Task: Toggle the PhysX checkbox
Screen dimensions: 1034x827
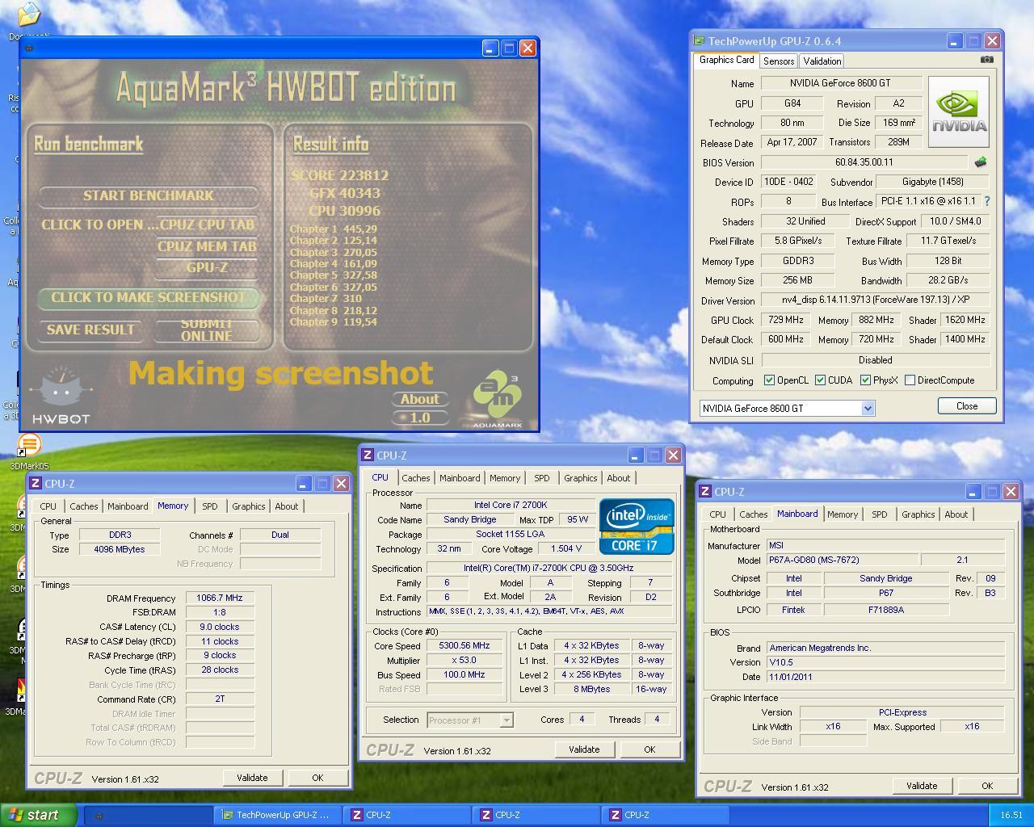Action: 865,380
